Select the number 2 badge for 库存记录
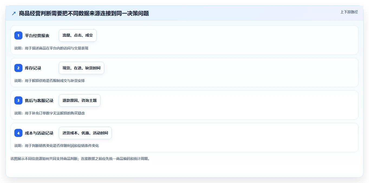The width and height of the screenshot is (369, 183). coord(18,68)
